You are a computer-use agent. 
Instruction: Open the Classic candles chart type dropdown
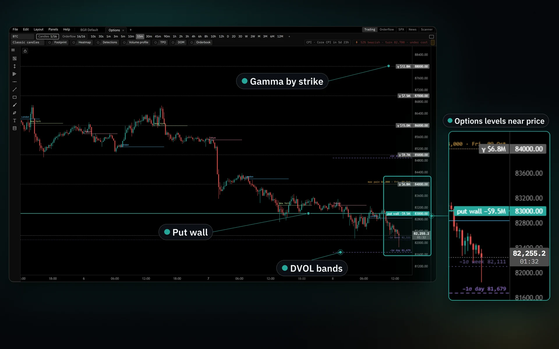tap(27, 42)
